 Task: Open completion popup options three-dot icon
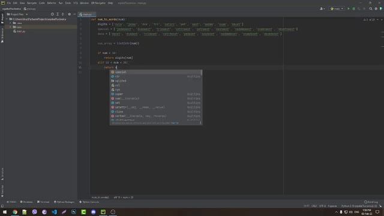click(200, 123)
